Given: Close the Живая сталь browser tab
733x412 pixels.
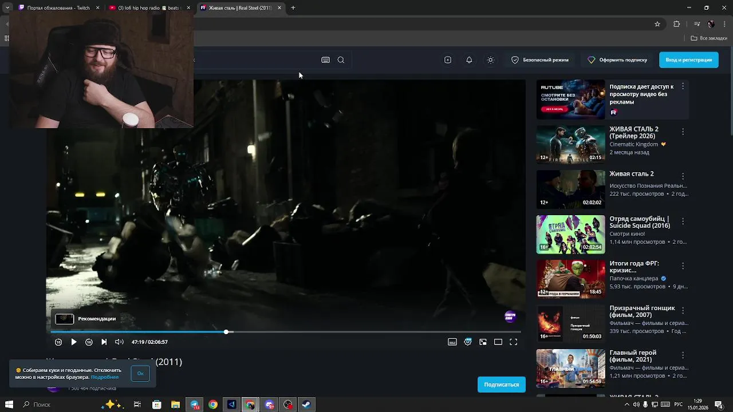Looking at the screenshot, I should [279, 8].
